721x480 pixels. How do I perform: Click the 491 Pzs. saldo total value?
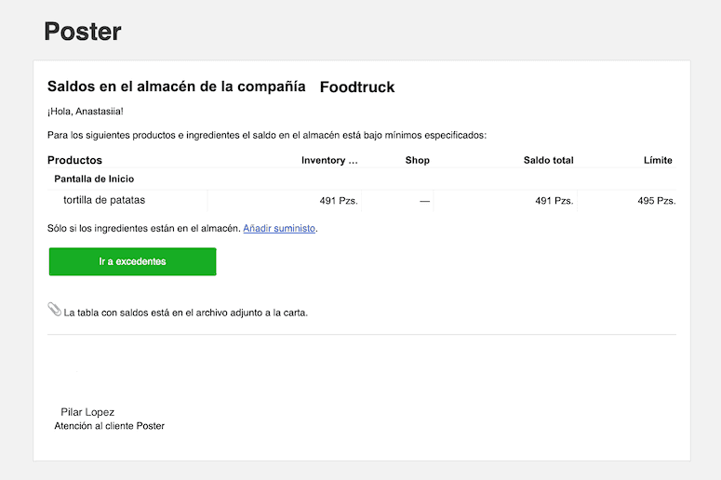(x=554, y=201)
